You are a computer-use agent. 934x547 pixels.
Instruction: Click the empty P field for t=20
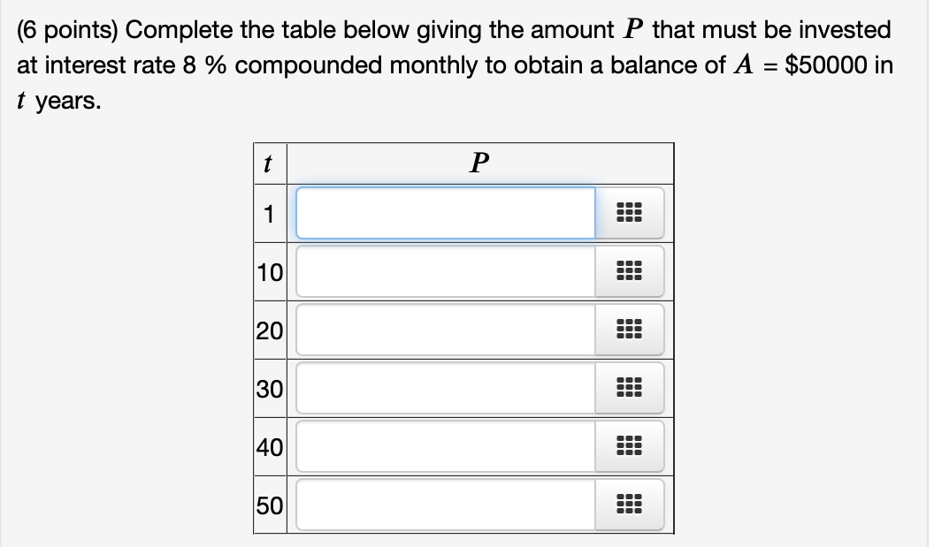tap(445, 330)
